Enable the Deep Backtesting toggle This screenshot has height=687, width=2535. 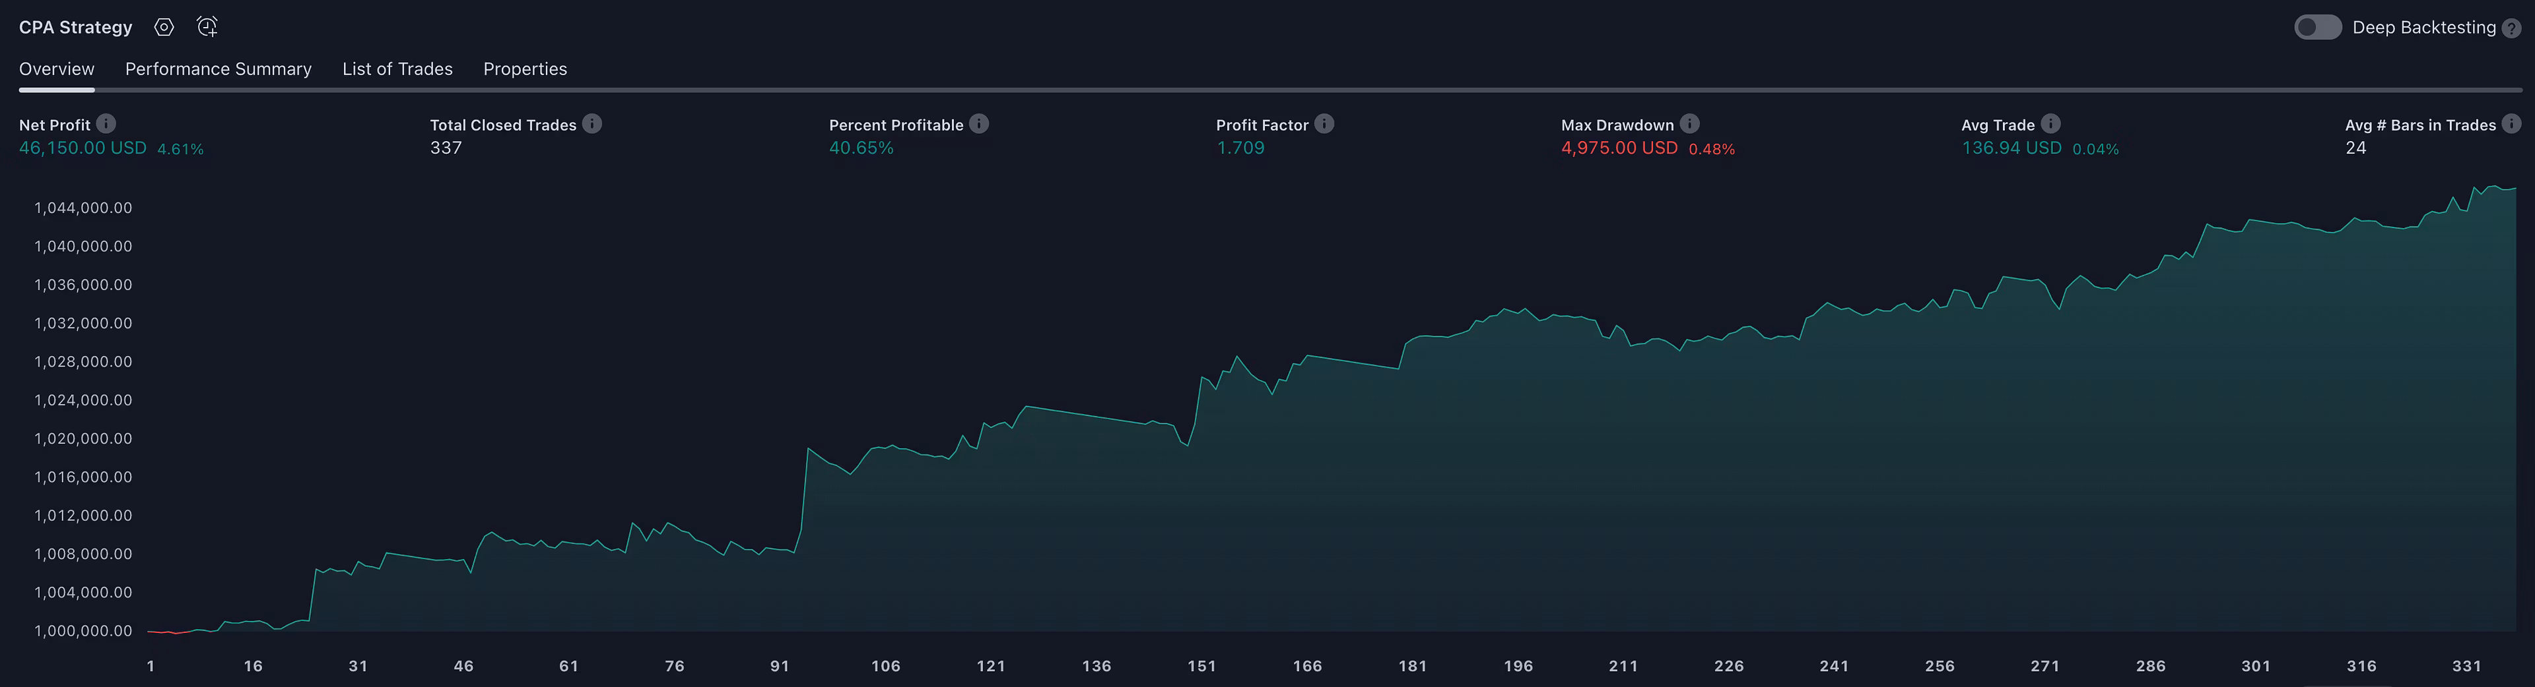2318,28
